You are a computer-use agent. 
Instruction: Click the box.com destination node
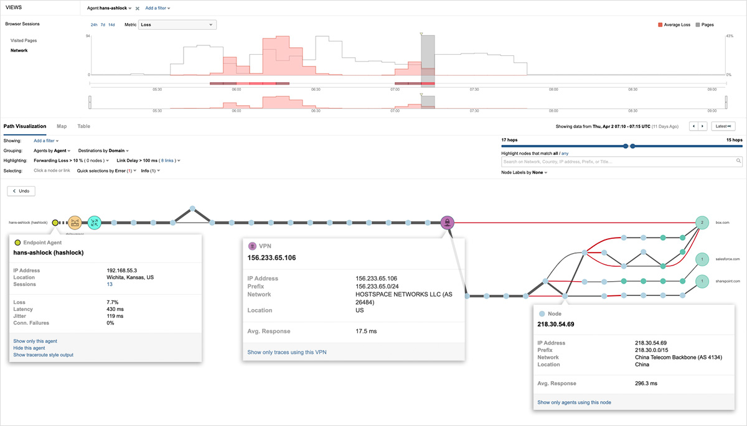pos(702,222)
